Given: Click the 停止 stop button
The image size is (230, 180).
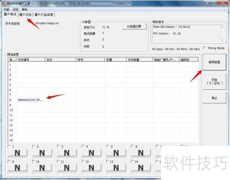Looking at the screenshot, I should 214,98.
